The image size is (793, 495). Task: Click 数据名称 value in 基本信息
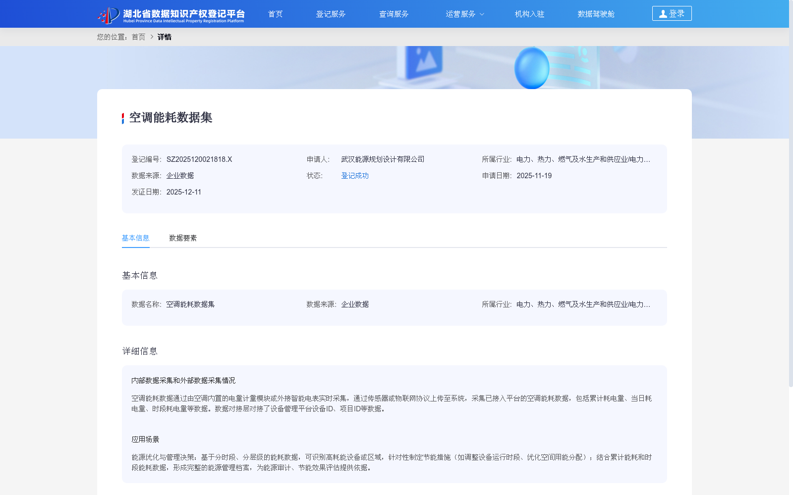click(x=190, y=304)
